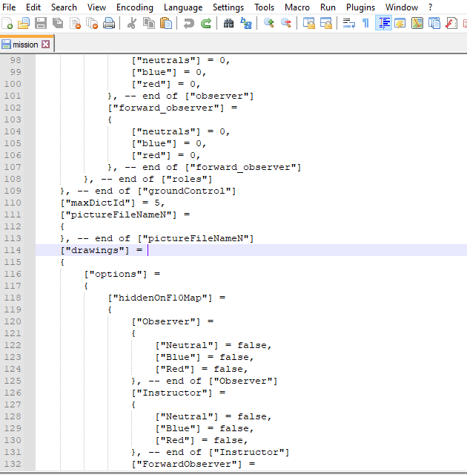Open Find with the binoculars icon

[x=228, y=23]
